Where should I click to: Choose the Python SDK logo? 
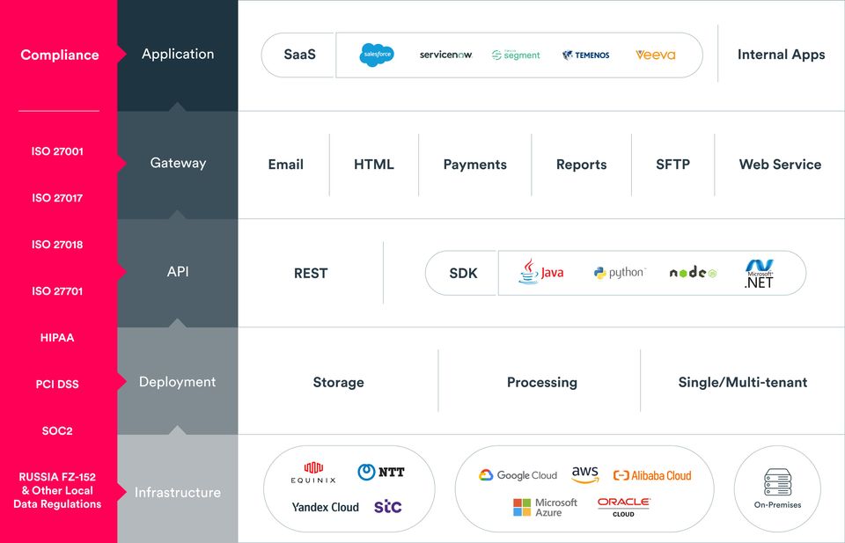[619, 273]
